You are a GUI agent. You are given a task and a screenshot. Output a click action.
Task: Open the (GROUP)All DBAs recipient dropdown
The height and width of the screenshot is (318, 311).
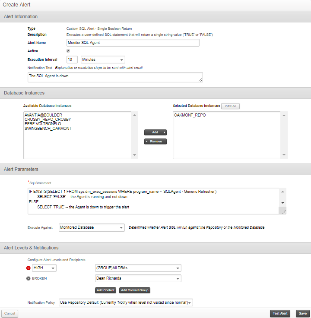point(138,268)
